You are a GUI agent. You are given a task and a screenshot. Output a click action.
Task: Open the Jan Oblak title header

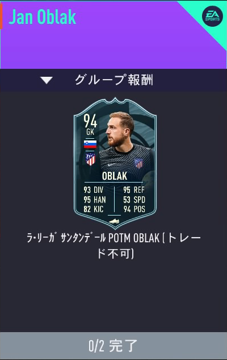pos(43,17)
